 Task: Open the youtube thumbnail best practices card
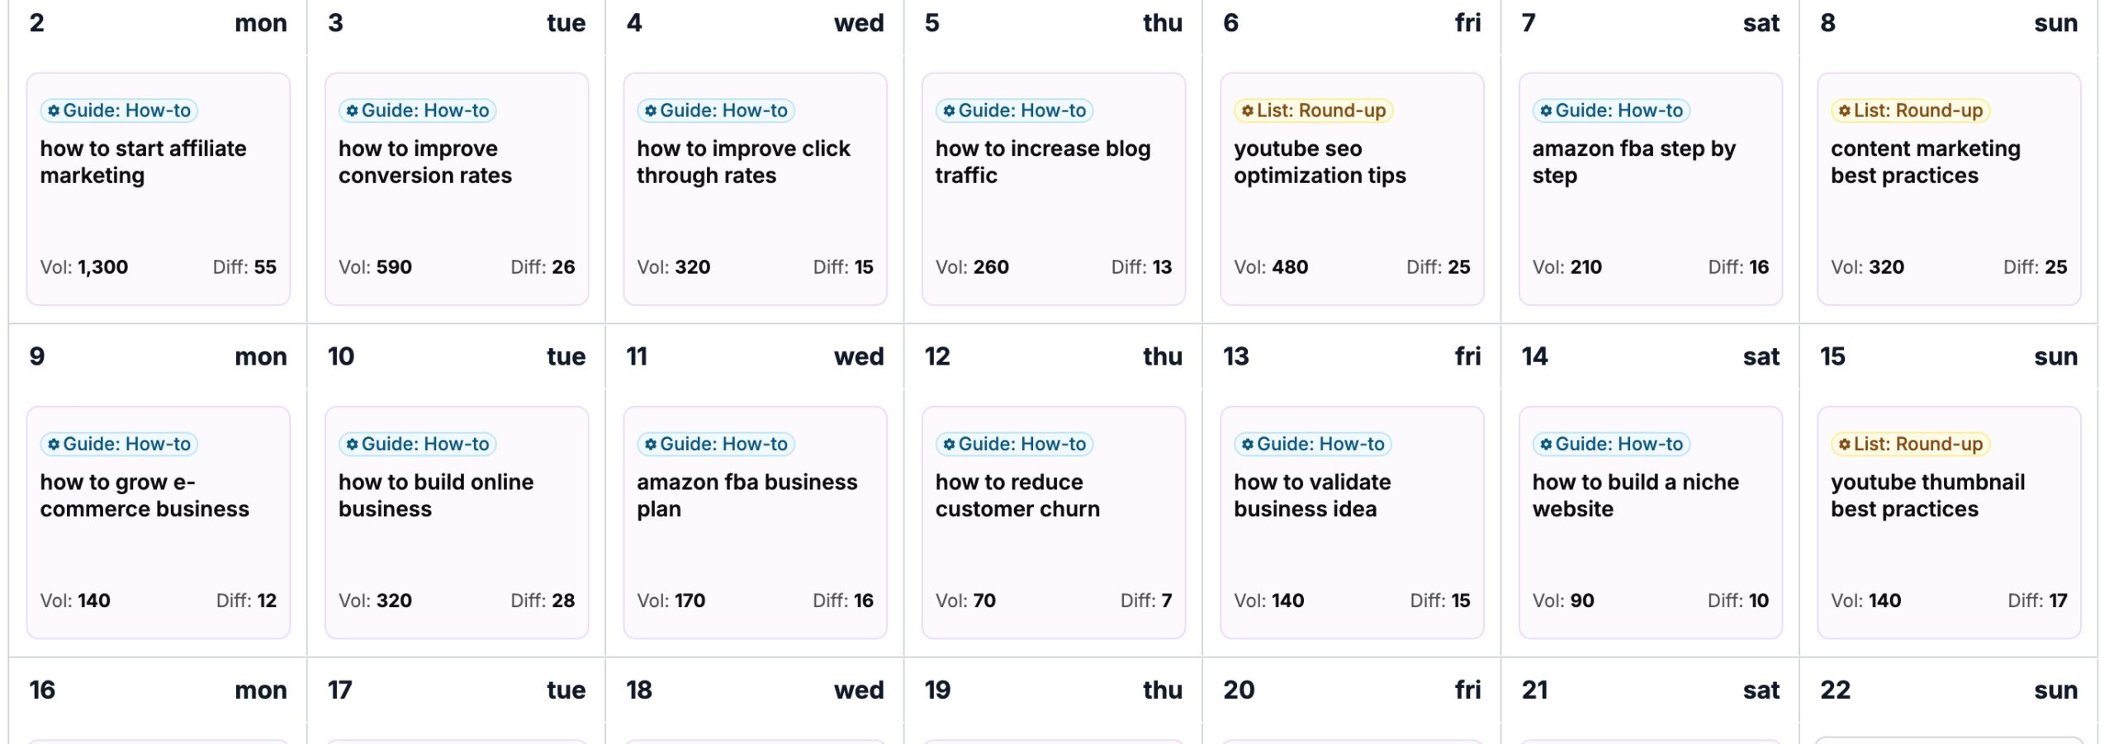point(1949,522)
